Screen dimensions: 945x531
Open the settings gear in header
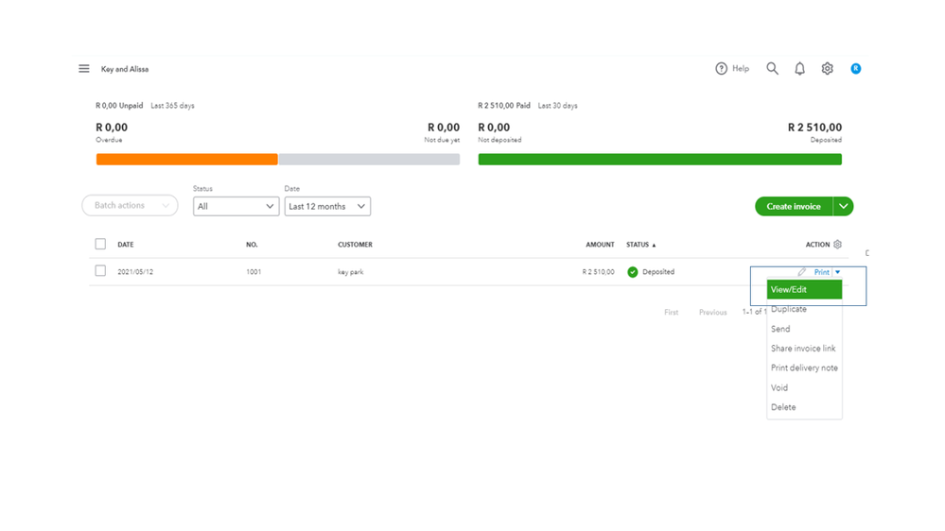pyautogui.click(x=827, y=69)
